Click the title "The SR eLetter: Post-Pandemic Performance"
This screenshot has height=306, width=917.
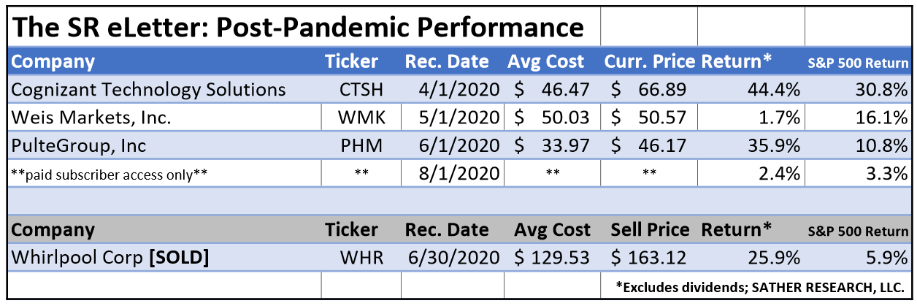coord(299,27)
